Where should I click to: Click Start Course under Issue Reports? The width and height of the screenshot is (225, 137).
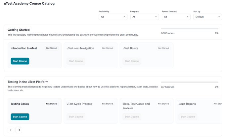(x=188, y=117)
